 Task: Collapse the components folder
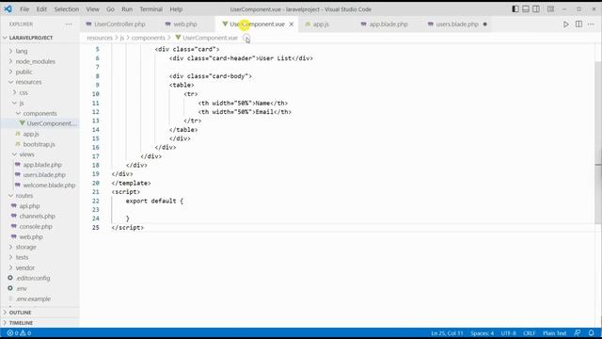pyautogui.click(x=40, y=113)
